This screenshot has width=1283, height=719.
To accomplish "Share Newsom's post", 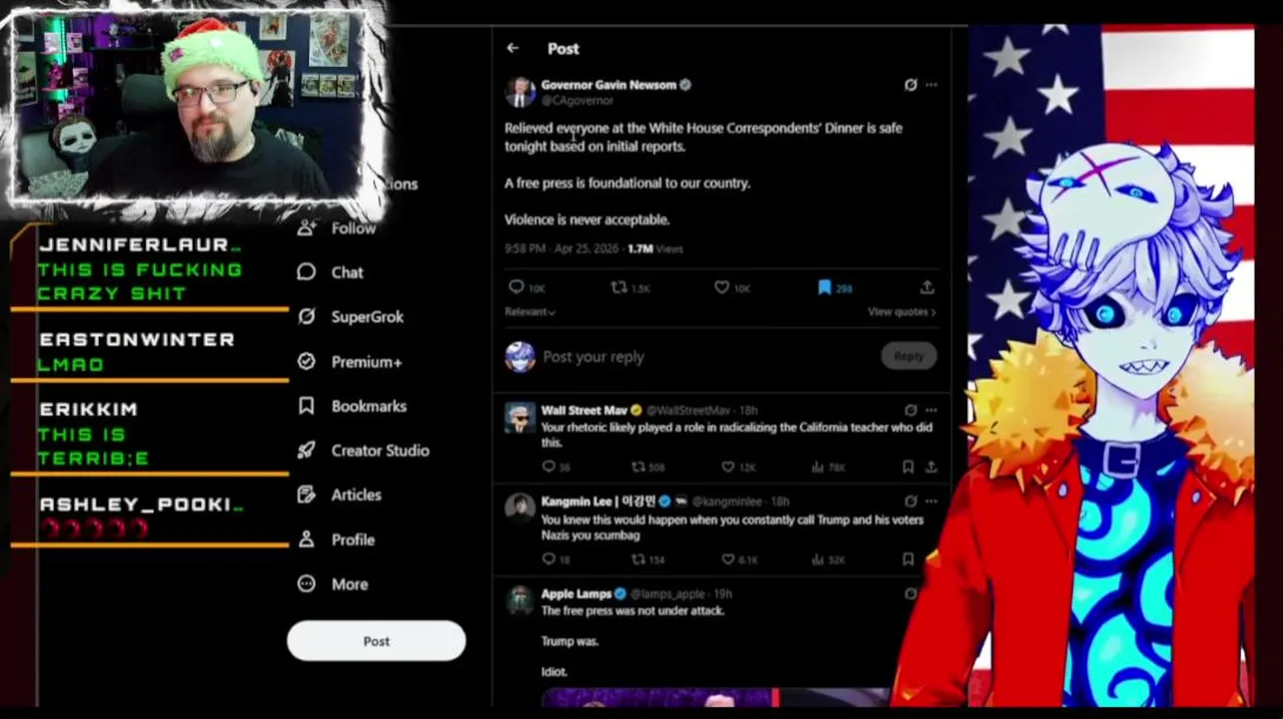I will [x=927, y=288].
